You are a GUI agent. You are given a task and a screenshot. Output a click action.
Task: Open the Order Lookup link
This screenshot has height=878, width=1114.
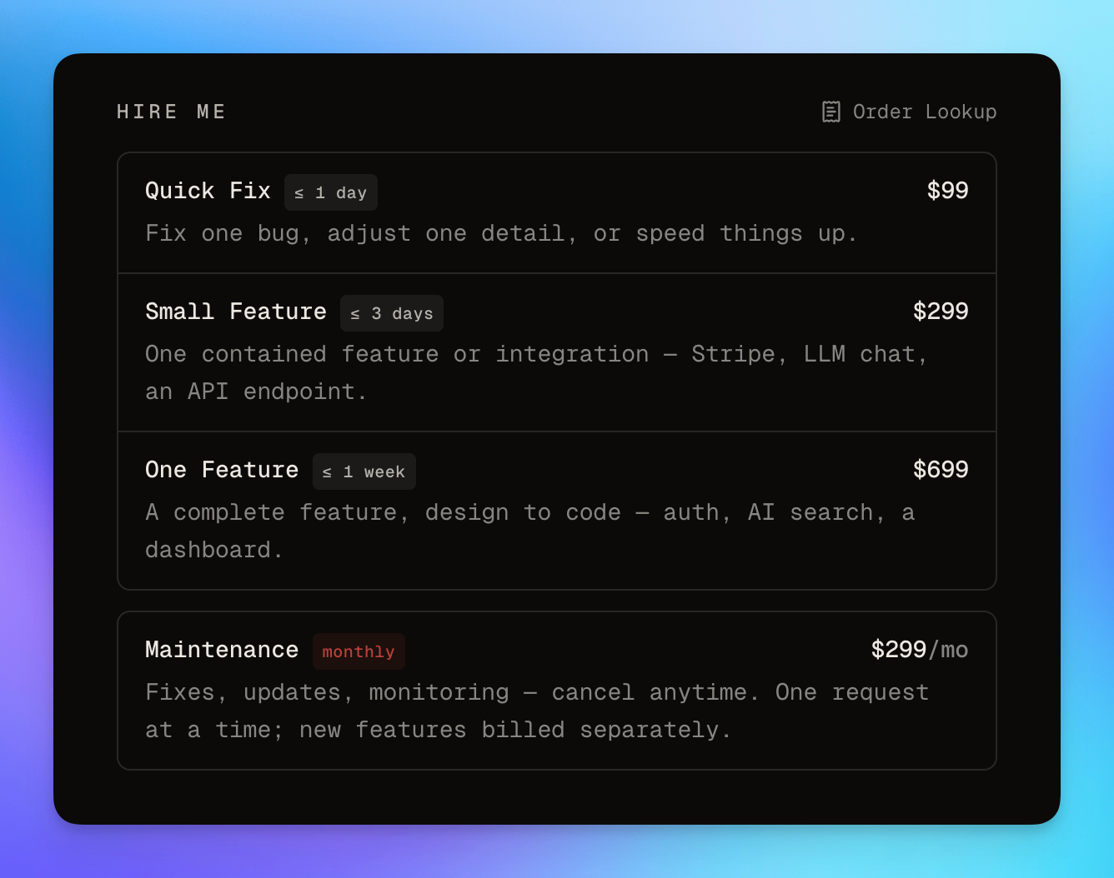[x=909, y=112]
